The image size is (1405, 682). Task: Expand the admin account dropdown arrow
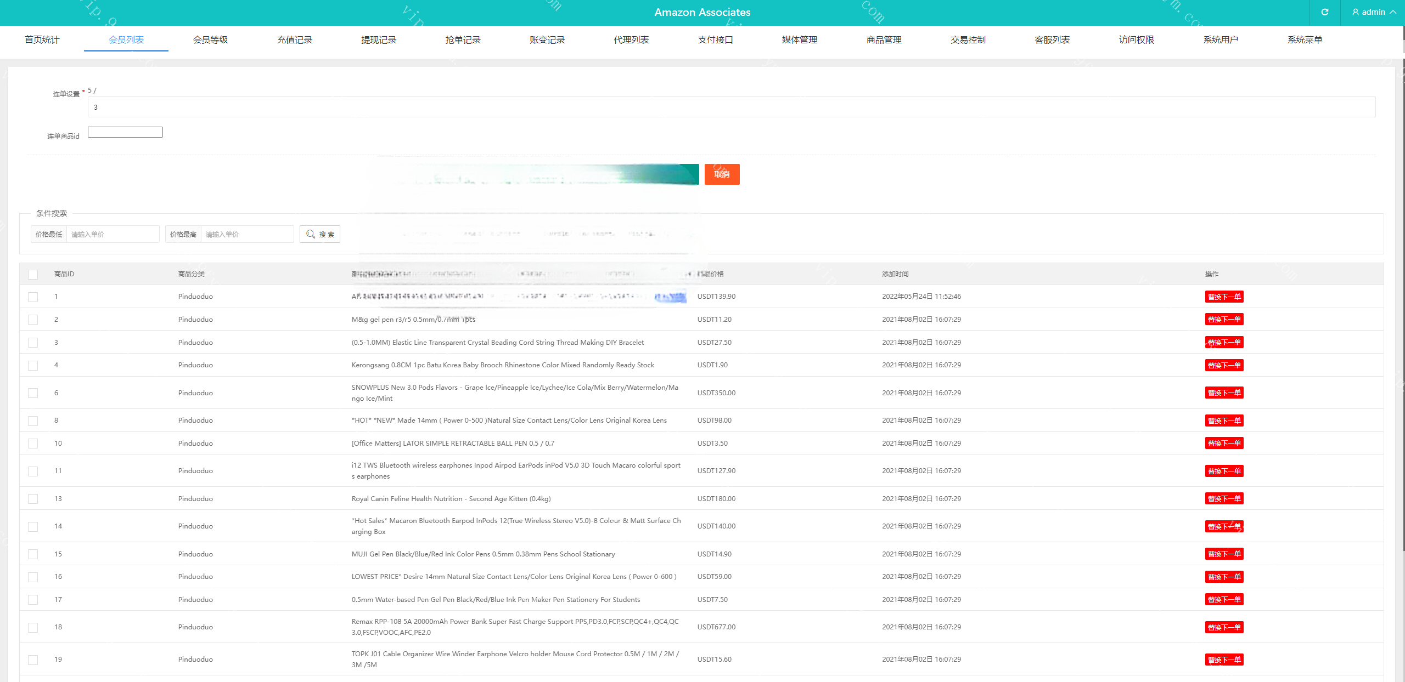1393,12
